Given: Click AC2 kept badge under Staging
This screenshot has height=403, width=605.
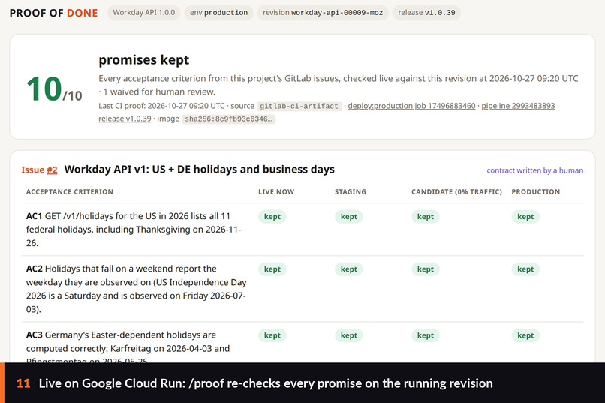Looking at the screenshot, I should [349, 269].
